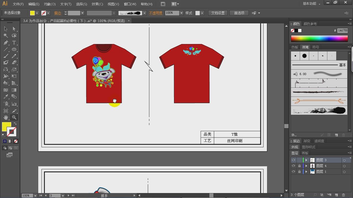The image size is (353, 198).
Task: Select the Line Segment tool
Action: 6,50
